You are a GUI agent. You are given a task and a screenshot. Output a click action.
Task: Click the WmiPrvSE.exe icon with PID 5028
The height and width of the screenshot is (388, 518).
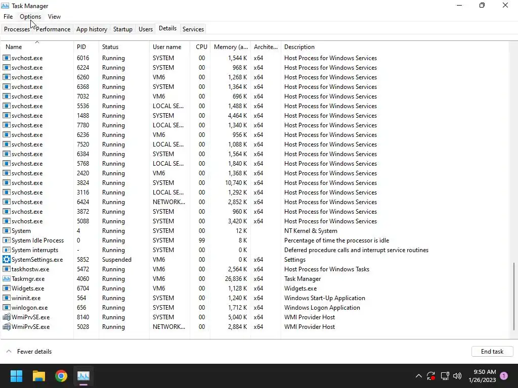click(6, 327)
